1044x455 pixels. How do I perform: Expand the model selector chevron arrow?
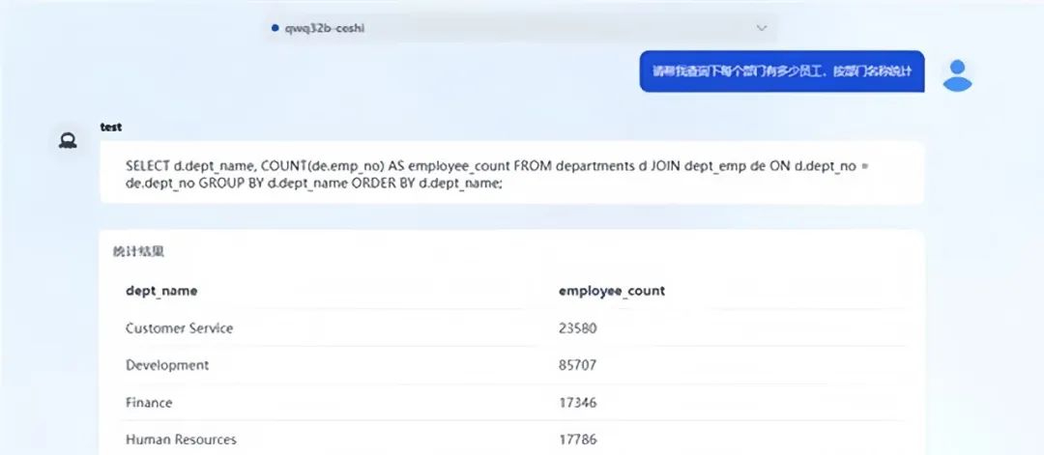coord(761,28)
